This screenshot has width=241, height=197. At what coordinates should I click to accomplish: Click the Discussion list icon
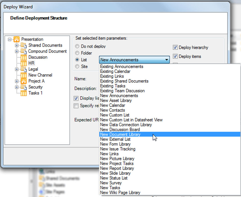click(24, 57)
